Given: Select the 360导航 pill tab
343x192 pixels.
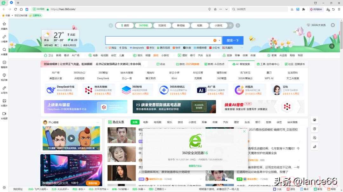Looking at the screenshot, I should 144,26.
